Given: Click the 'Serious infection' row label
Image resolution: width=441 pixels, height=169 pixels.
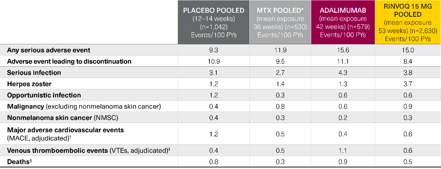Looking at the screenshot, I should click(34, 73).
